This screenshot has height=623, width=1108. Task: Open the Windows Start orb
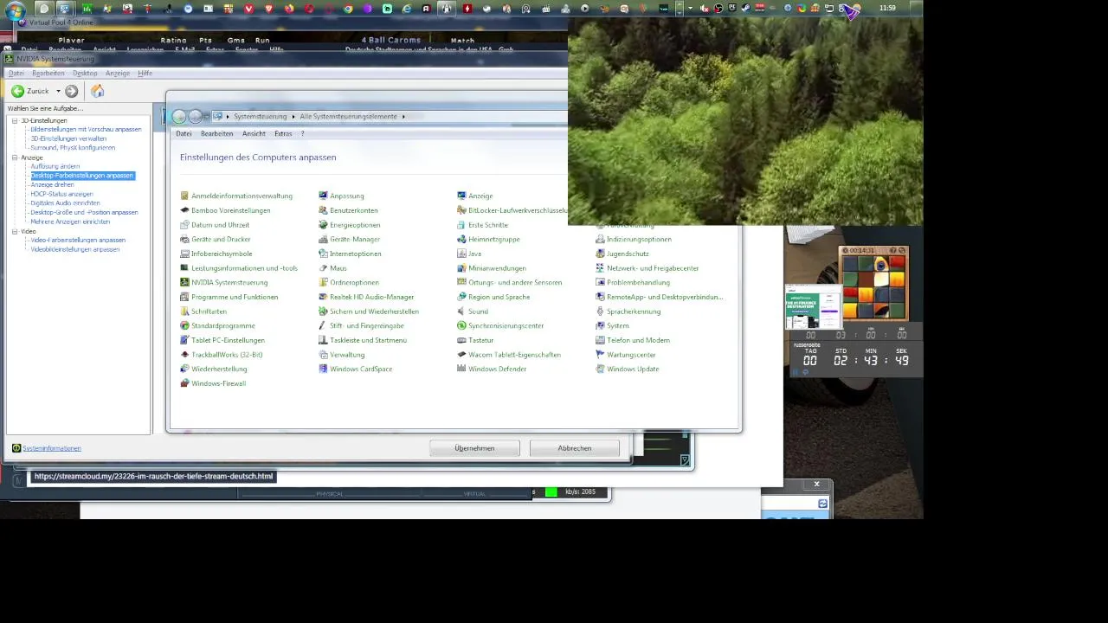[15, 10]
